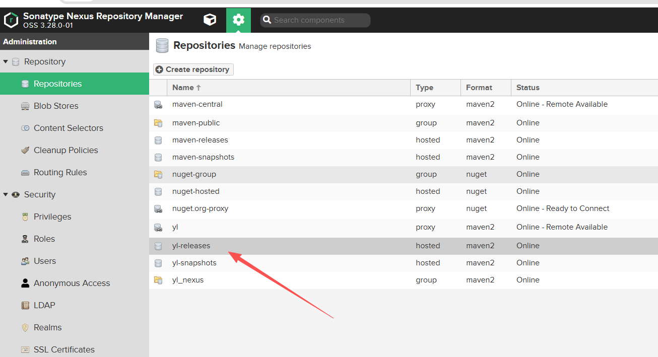This screenshot has height=357, width=658.
Task: Open Privileges menu item
Action: (x=75, y=217)
